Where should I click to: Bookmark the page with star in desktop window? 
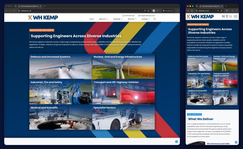148,11
